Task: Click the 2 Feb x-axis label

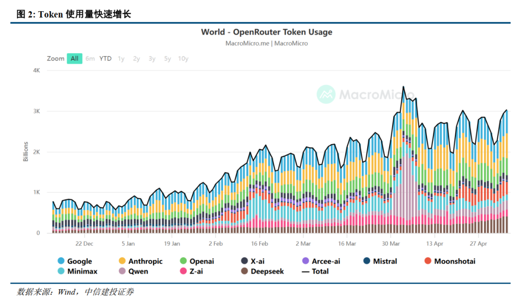Action: [216, 244]
